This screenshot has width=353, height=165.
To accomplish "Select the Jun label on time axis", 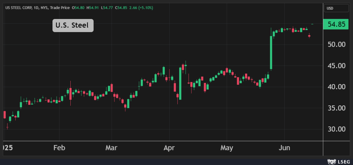I will 284,148.
